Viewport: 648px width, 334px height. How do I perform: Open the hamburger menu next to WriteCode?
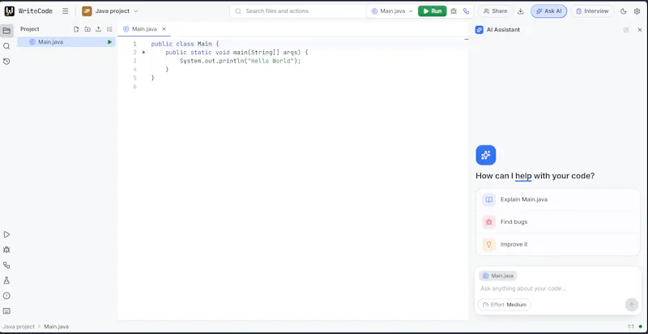coord(66,11)
